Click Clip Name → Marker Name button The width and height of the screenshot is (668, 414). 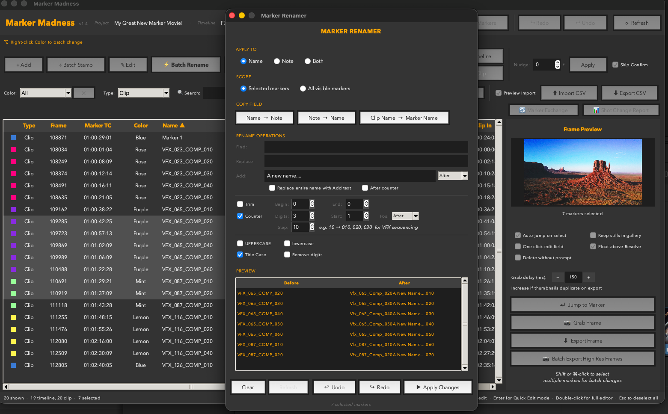(404, 118)
